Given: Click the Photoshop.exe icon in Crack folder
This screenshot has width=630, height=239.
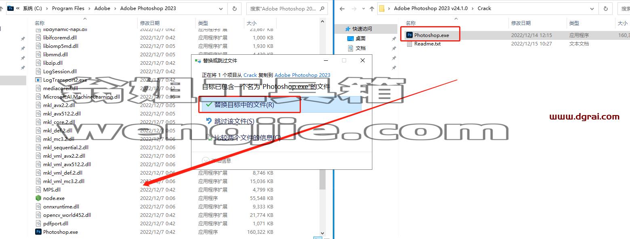Looking at the screenshot, I should click(x=409, y=35).
